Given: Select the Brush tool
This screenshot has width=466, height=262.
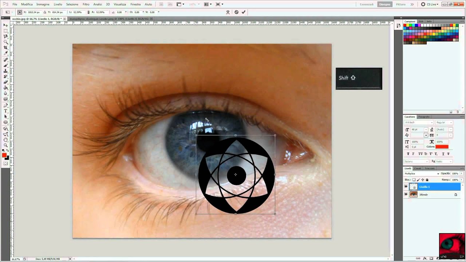Looking at the screenshot, I should [x=5, y=65].
